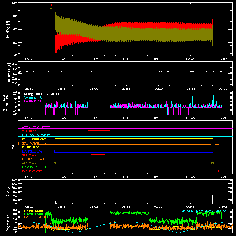Click the raised PARTICLE_FLAG segment near 06:00
The height and width of the screenshot is (236, 236).
[x=95, y=158]
